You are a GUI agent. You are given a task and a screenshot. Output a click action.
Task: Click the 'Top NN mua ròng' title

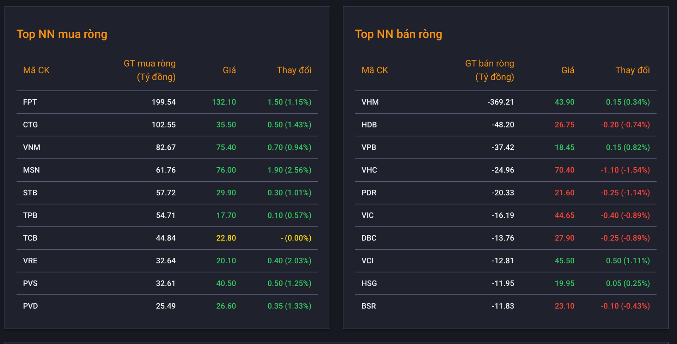tap(62, 34)
